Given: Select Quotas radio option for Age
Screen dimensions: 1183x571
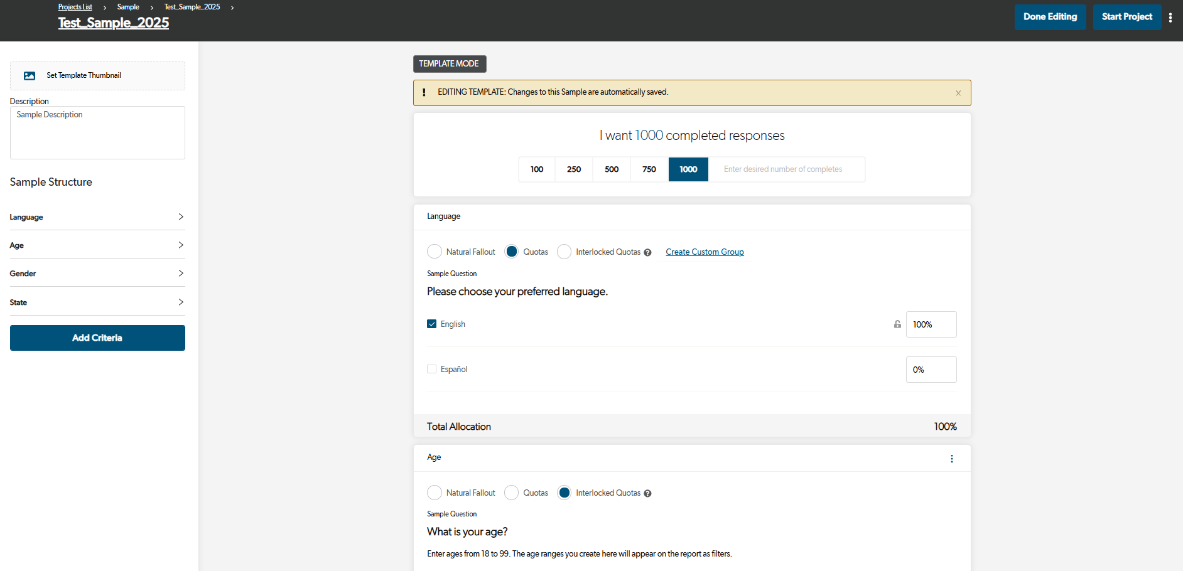Looking at the screenshot, I should 512,493.
